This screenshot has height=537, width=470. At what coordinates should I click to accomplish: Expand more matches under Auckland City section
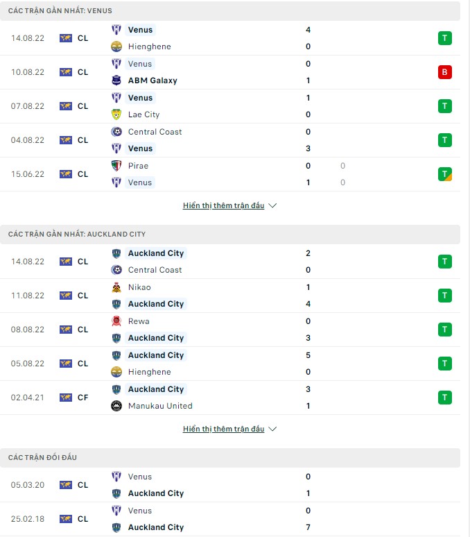click(229, 429)
